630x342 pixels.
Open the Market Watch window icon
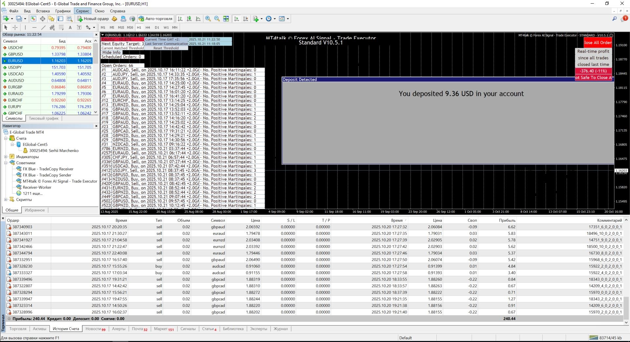pyautogui.click(x=33, y=19)
